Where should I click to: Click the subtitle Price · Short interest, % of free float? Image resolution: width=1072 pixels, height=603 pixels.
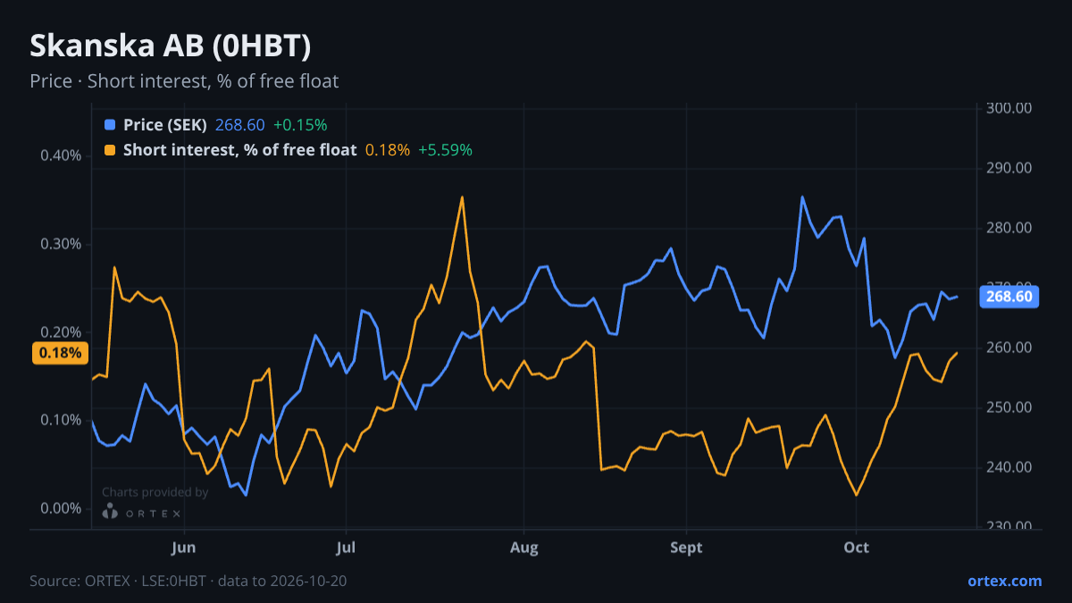pos(184,81)
